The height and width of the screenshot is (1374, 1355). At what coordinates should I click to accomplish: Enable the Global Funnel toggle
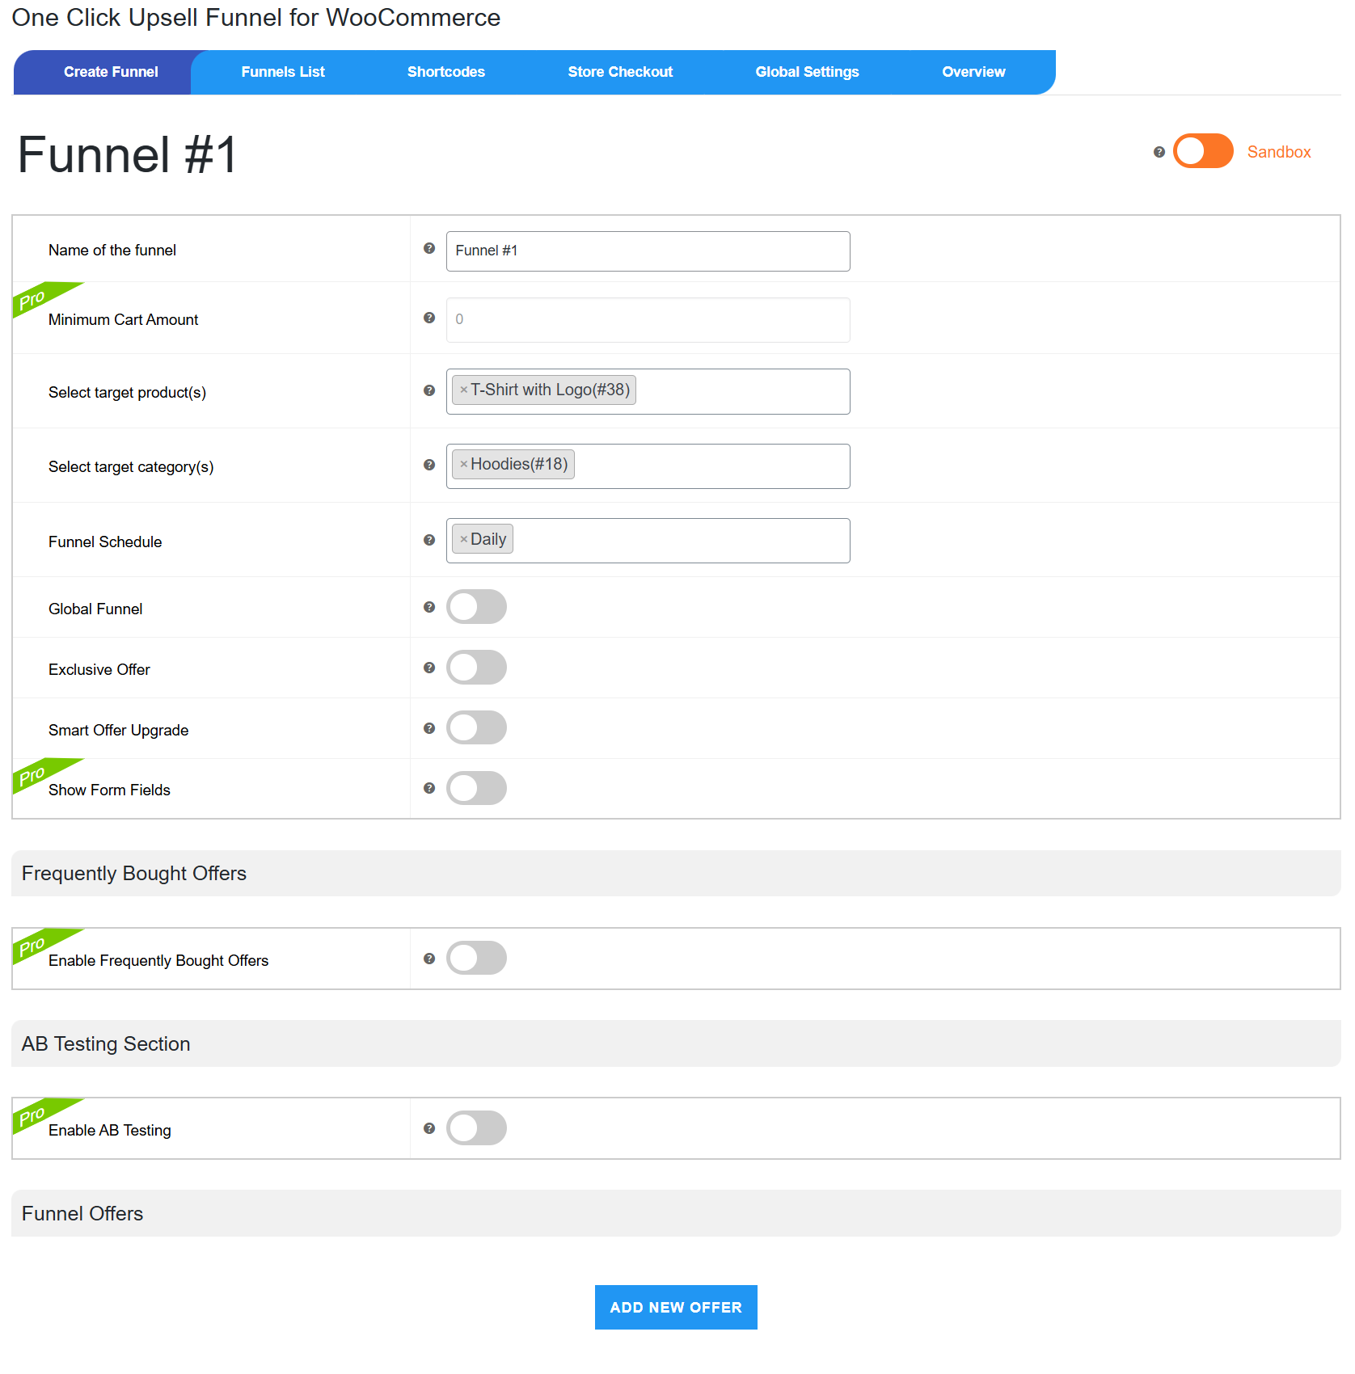tap(476, 607)
